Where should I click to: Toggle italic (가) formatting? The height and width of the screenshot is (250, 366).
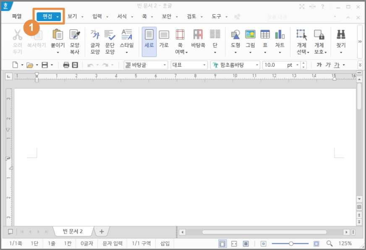(x=328, y=65)
